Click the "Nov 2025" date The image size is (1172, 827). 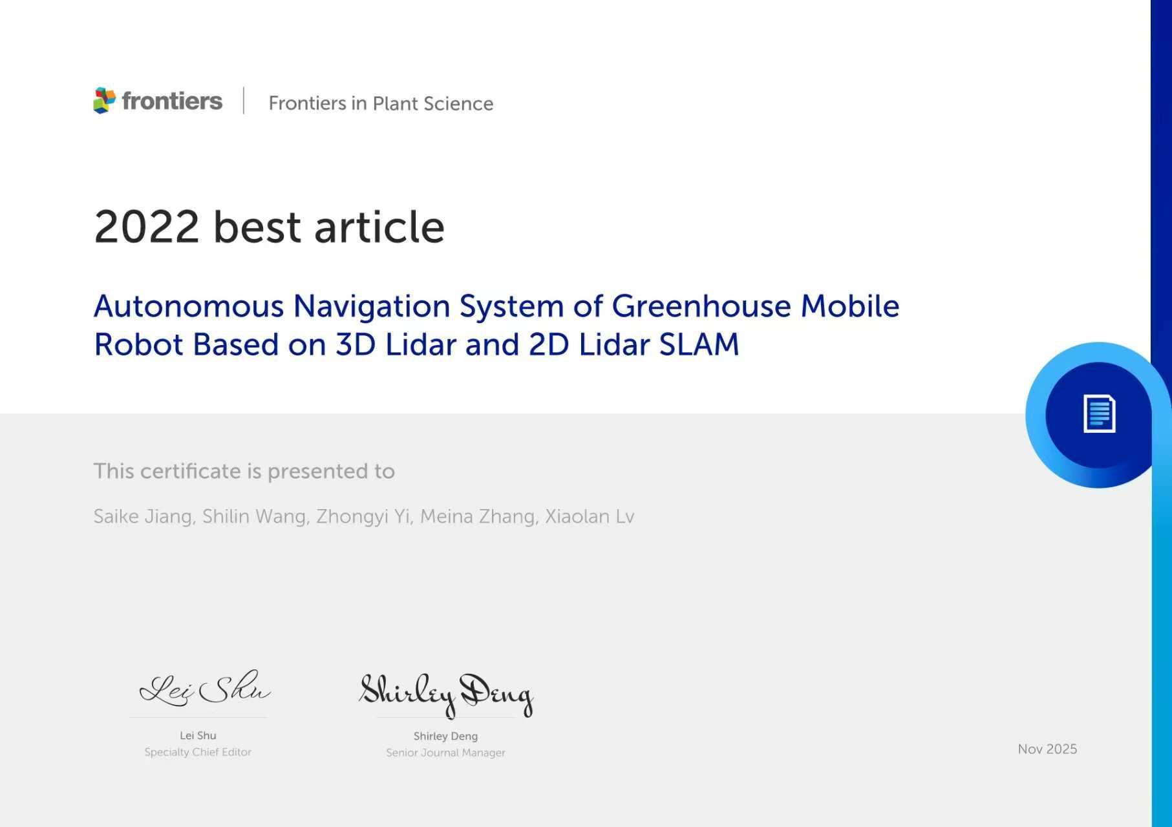1047,749
